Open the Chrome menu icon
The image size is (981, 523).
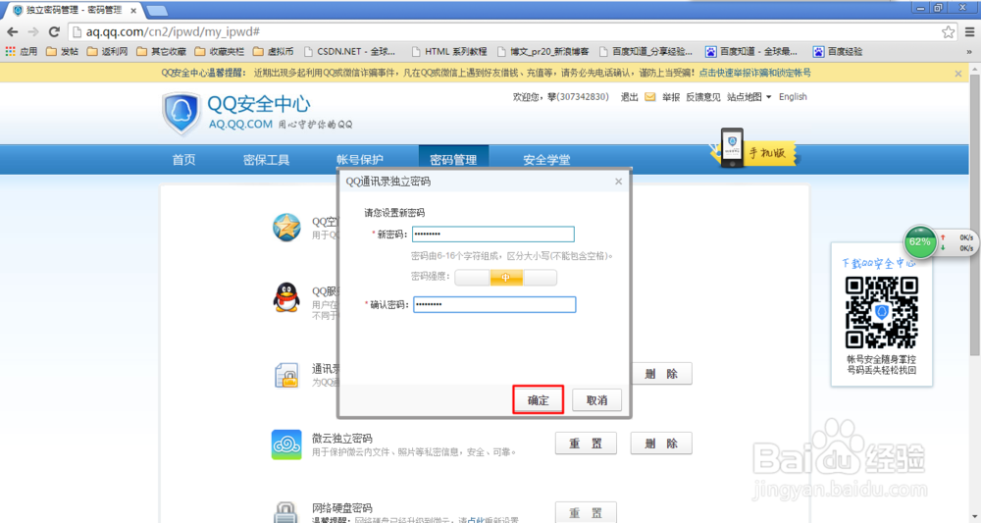point(970,32)
